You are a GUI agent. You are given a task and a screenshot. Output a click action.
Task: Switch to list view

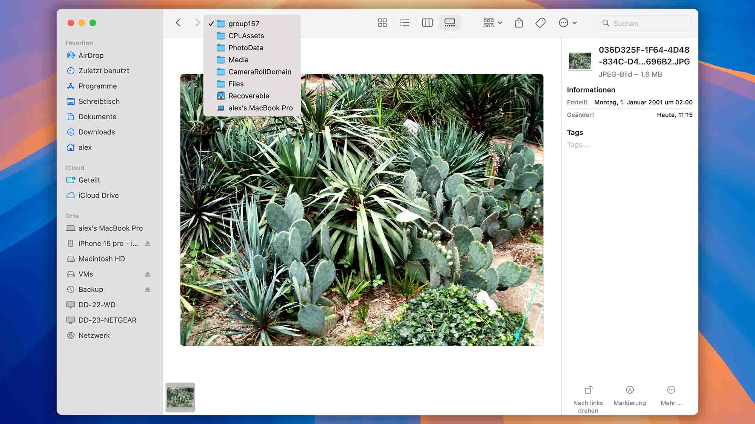405,23
